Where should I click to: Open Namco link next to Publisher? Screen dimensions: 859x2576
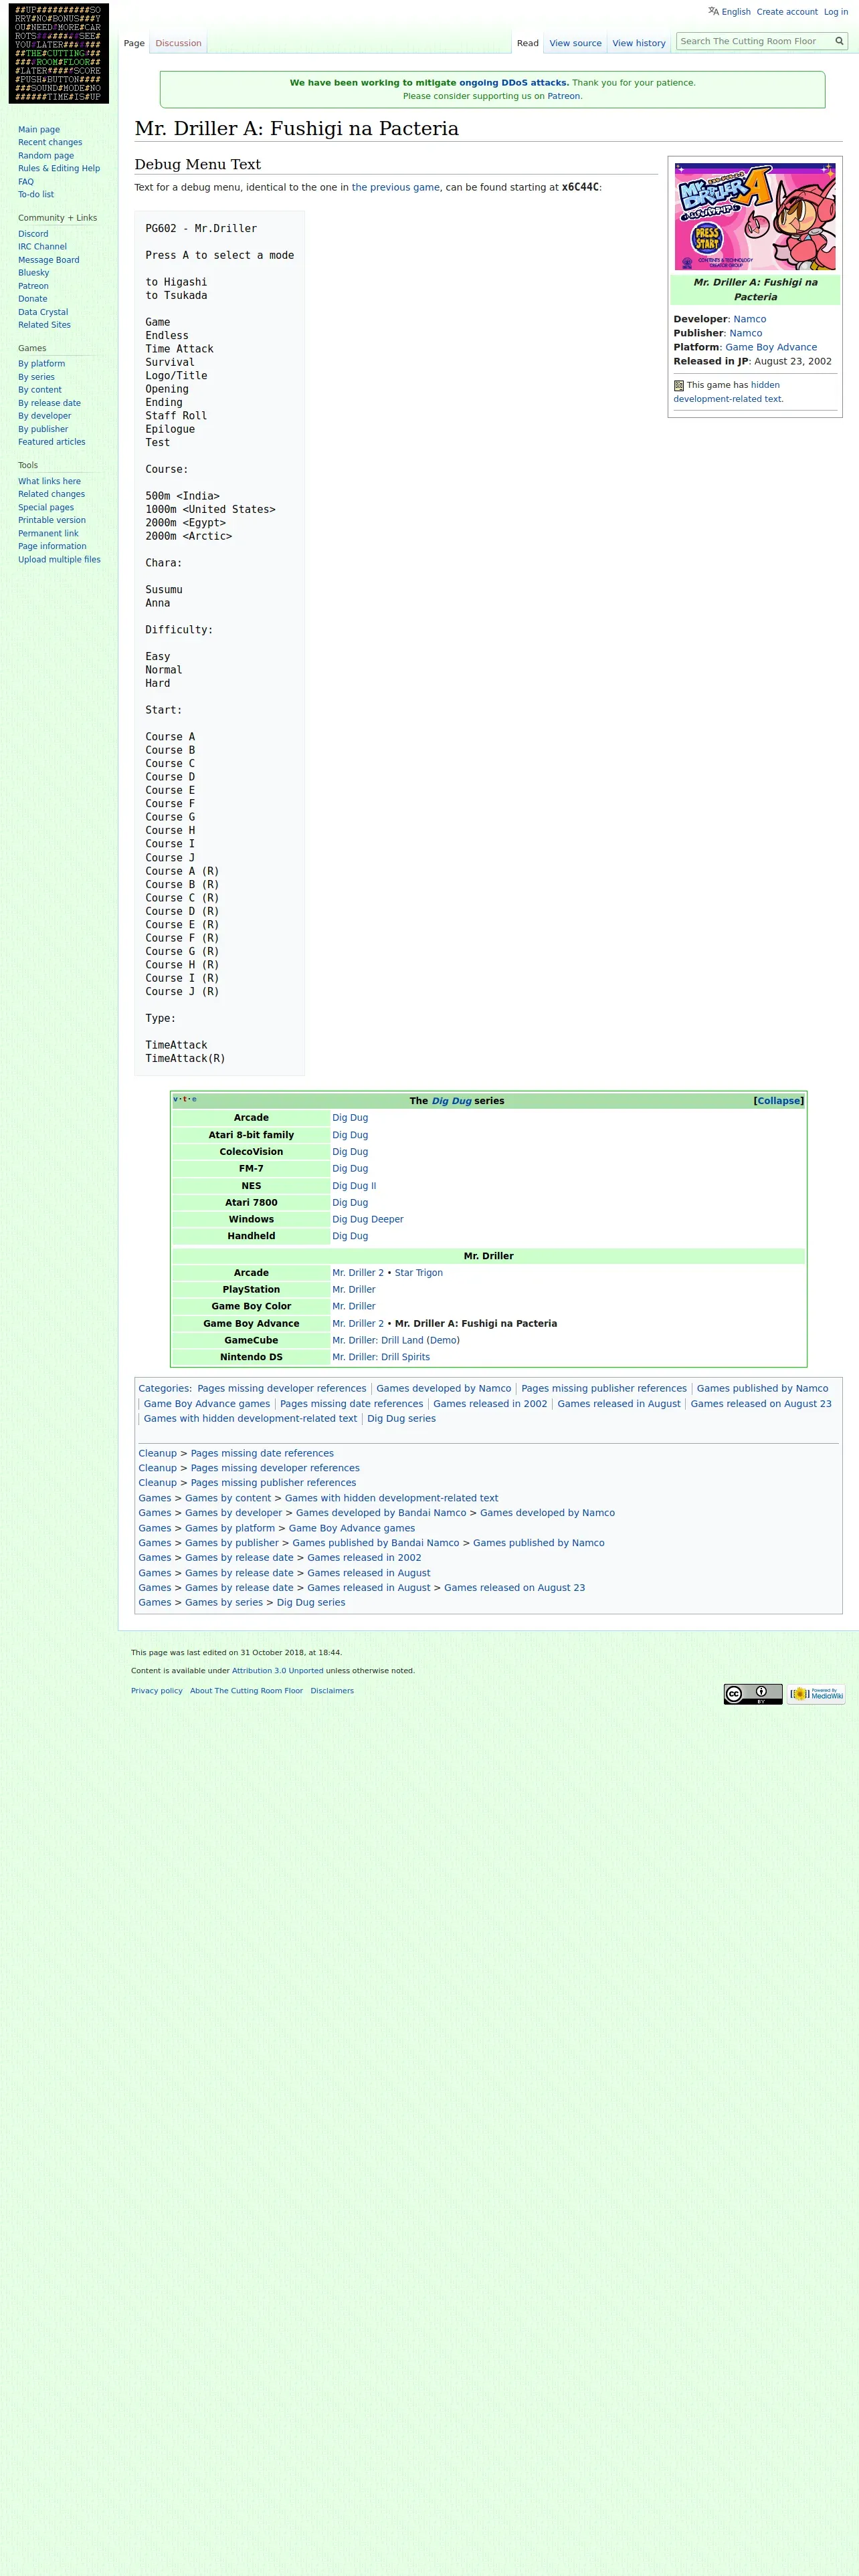[x=745, y=334]
